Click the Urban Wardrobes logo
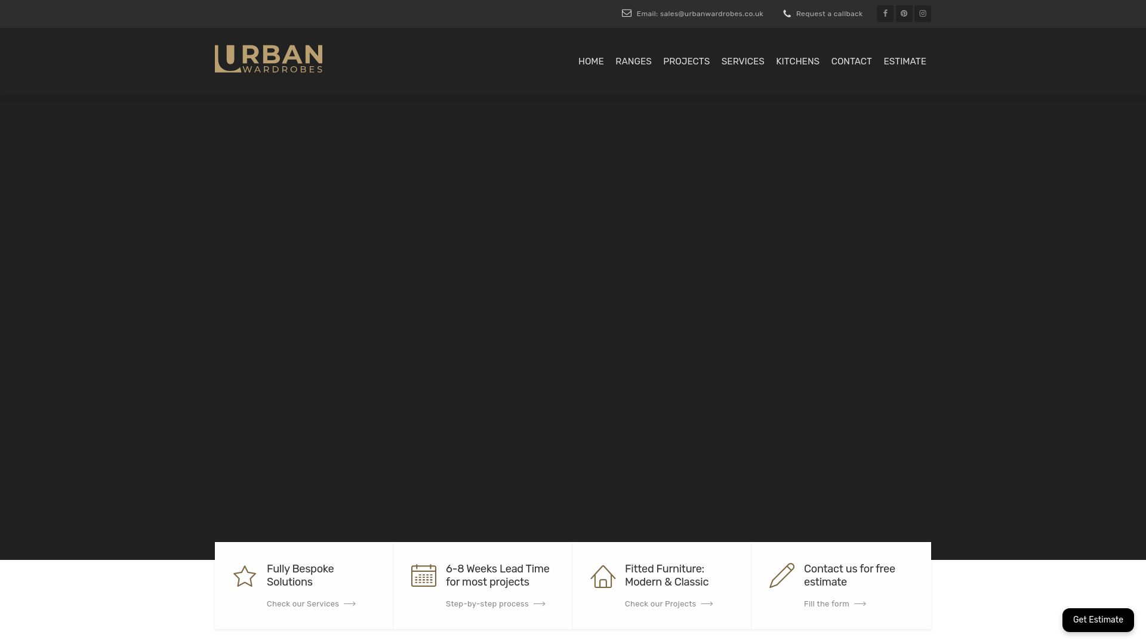 point(269,59)
